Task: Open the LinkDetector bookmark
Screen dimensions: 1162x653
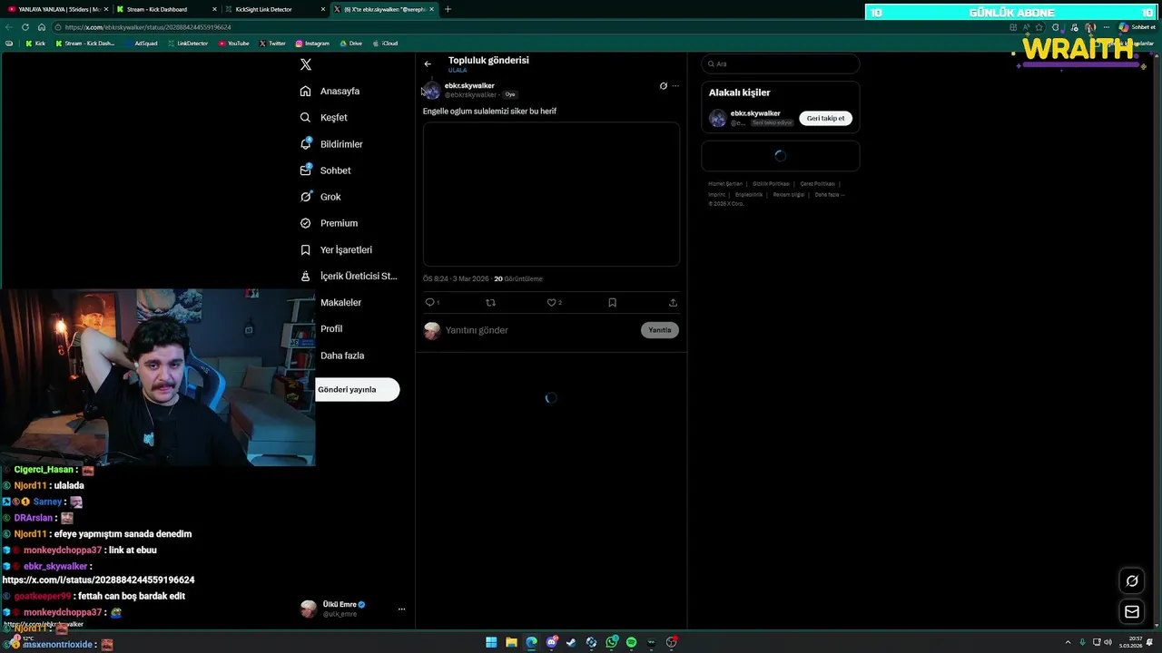Action: click(x=188, y=44)
